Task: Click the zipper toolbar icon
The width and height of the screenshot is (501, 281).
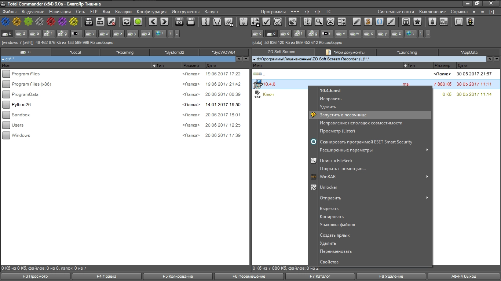Action: [x=217, y=22]
